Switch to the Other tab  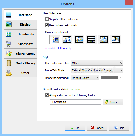[21, 73]
